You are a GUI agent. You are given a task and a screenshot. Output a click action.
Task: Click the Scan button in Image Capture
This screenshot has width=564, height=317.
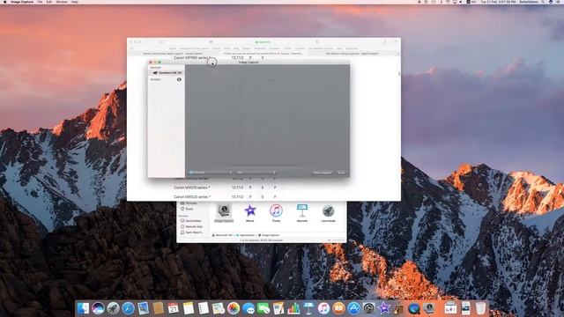(x=341, y=173)
